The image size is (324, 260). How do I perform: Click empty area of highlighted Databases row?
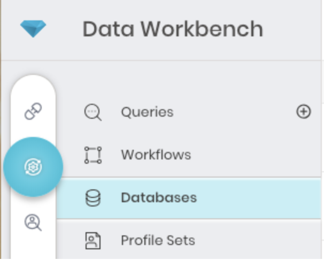(x=257, y=198)
